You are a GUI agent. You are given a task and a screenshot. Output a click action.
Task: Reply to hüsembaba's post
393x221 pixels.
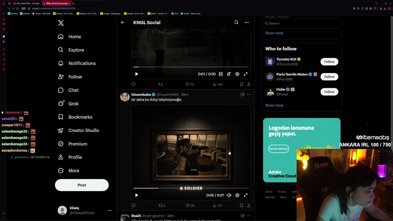(134, 205)
